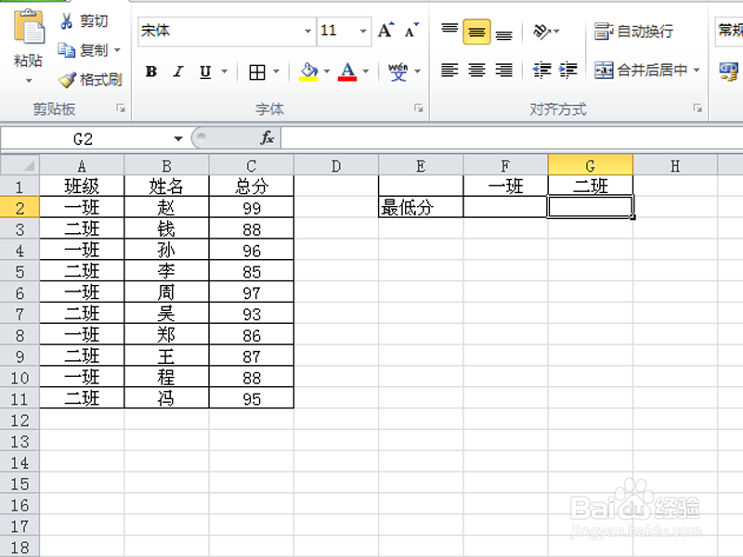Viewport: 743px width, 557px height.
Task: Click the 一班 header cell in column F
Action: pyautogui.click(x=505, y=187)
